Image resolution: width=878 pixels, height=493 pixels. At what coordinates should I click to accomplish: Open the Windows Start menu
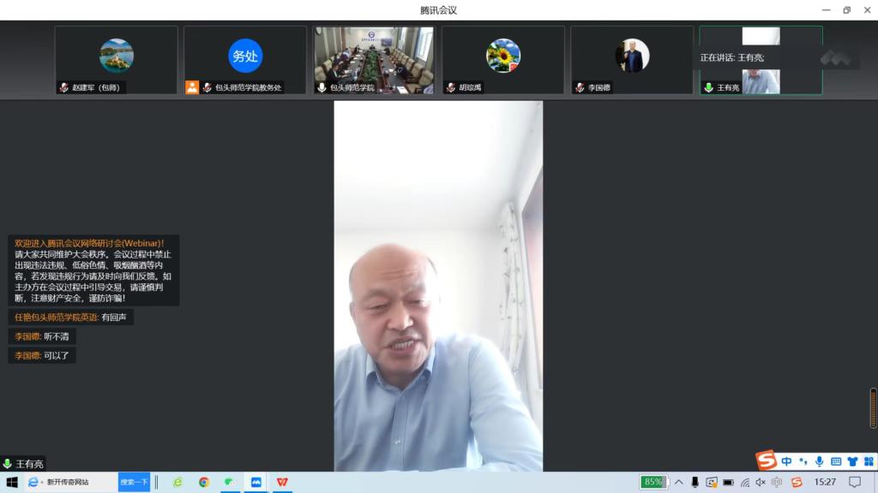[x=12, y=482]
